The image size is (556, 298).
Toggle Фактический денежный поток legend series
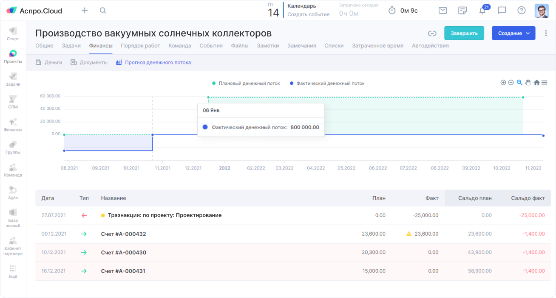326,84
